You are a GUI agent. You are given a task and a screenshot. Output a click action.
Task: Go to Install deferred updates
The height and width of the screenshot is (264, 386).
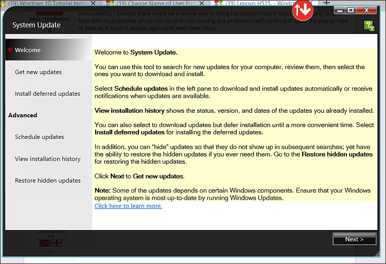click(x=47, y=94)
